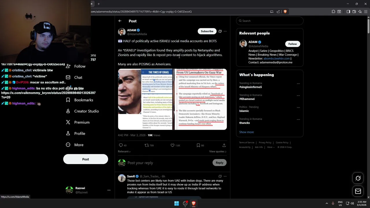This screenshot has height=208, width=370.
Task: Open trending topic #Khamenei
Action: [x=247, y=99]
